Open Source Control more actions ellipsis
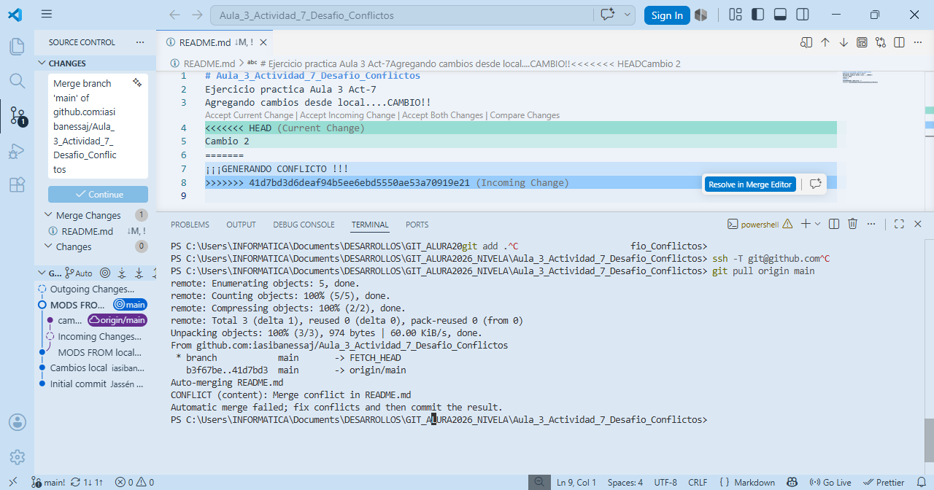The height and width of the screenshot is (490, 934). coord(140,42)
